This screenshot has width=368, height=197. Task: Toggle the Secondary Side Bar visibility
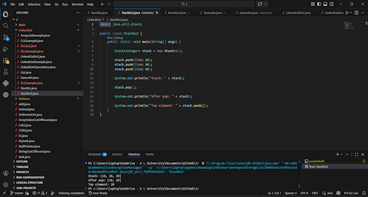click(331, 4)
